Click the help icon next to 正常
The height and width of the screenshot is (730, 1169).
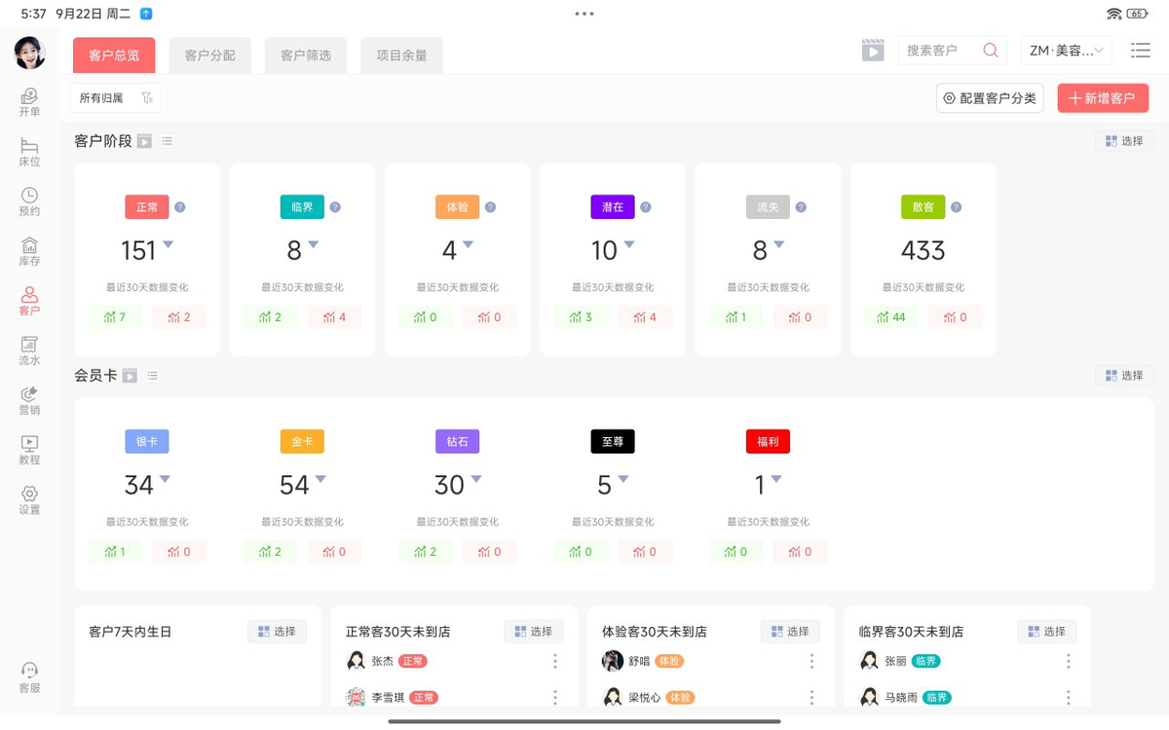pyautogui.click(x=180, y=207)
